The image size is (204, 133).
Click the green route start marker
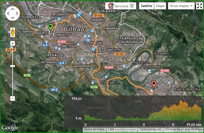point(50,28)
